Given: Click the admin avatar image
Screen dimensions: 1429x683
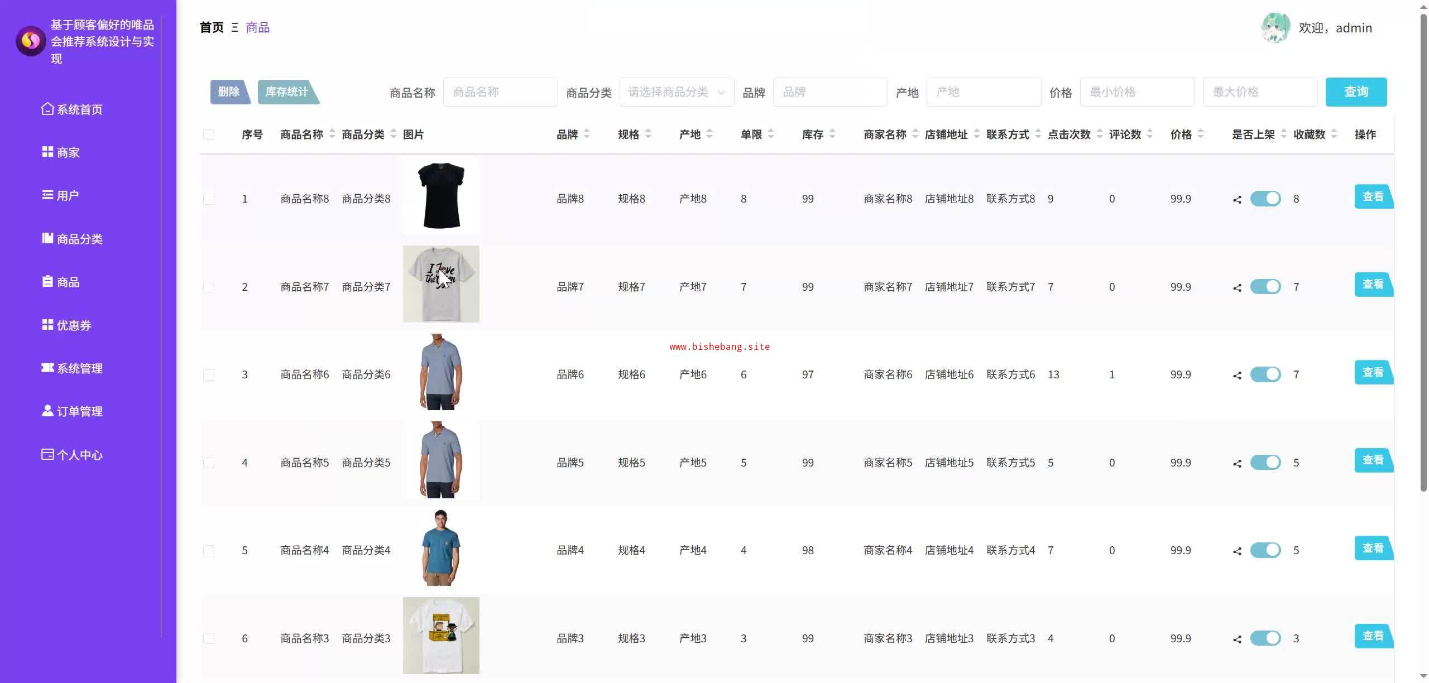Looking at the screenshot, I should (x=1275, y=28).
